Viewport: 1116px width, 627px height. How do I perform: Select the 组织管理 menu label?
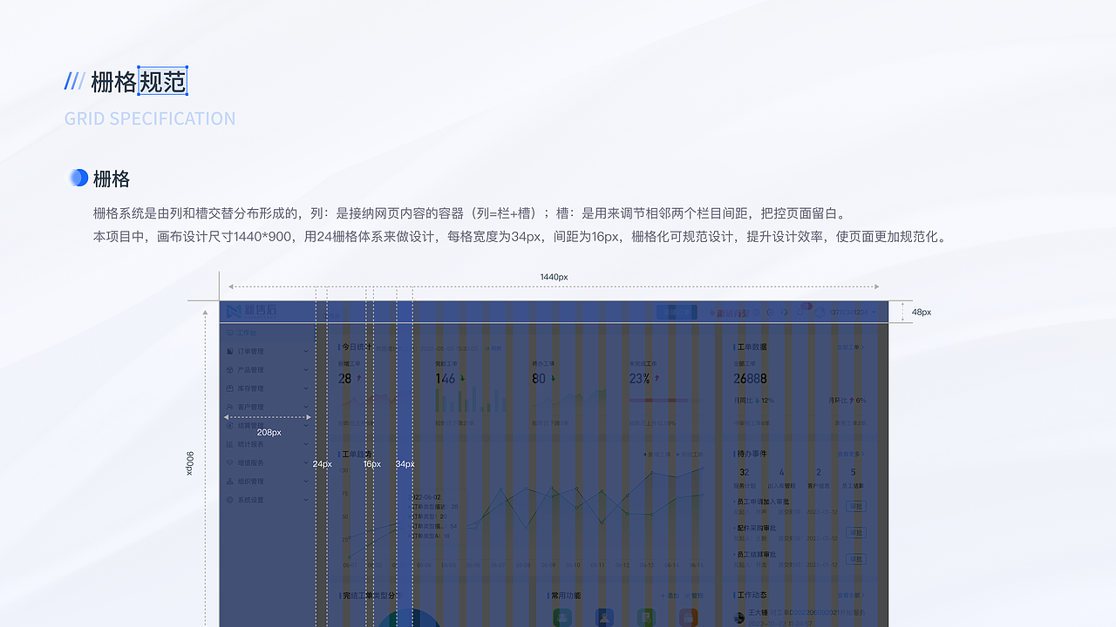tap(250, 481)
